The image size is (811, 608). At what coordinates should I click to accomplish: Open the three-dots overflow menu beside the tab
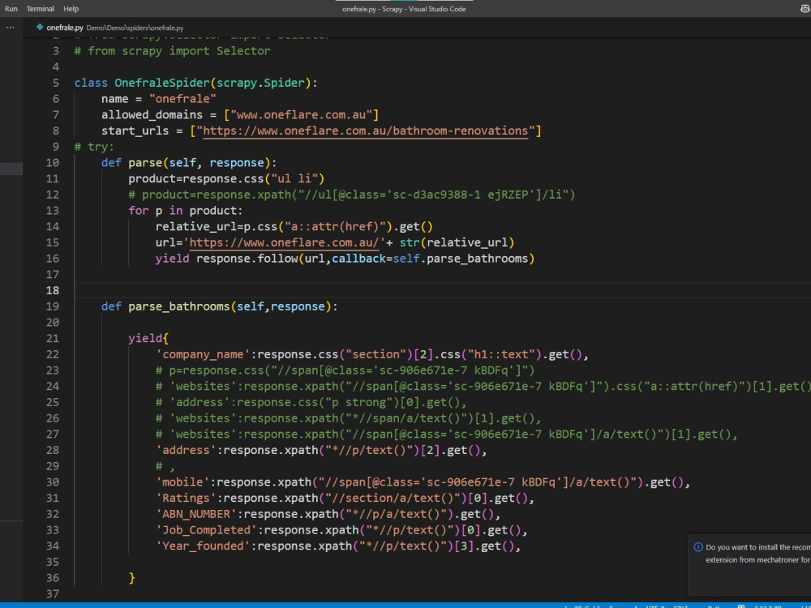pyautogui.click(x=11, y=28)
